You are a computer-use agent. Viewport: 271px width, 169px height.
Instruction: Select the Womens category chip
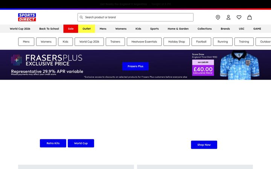[46, 42]
